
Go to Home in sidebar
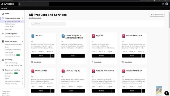pyautogui.click(x=7, y=14)
